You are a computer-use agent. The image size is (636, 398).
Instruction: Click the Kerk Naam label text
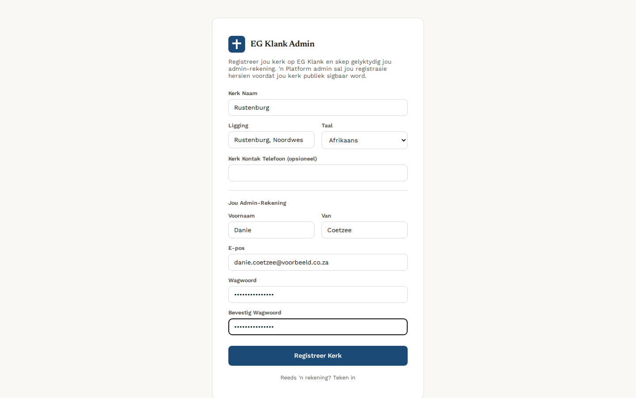(x=243, y=93)
